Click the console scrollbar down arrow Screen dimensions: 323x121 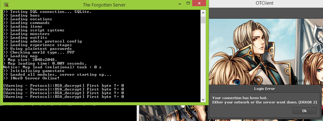click(203, 100)
